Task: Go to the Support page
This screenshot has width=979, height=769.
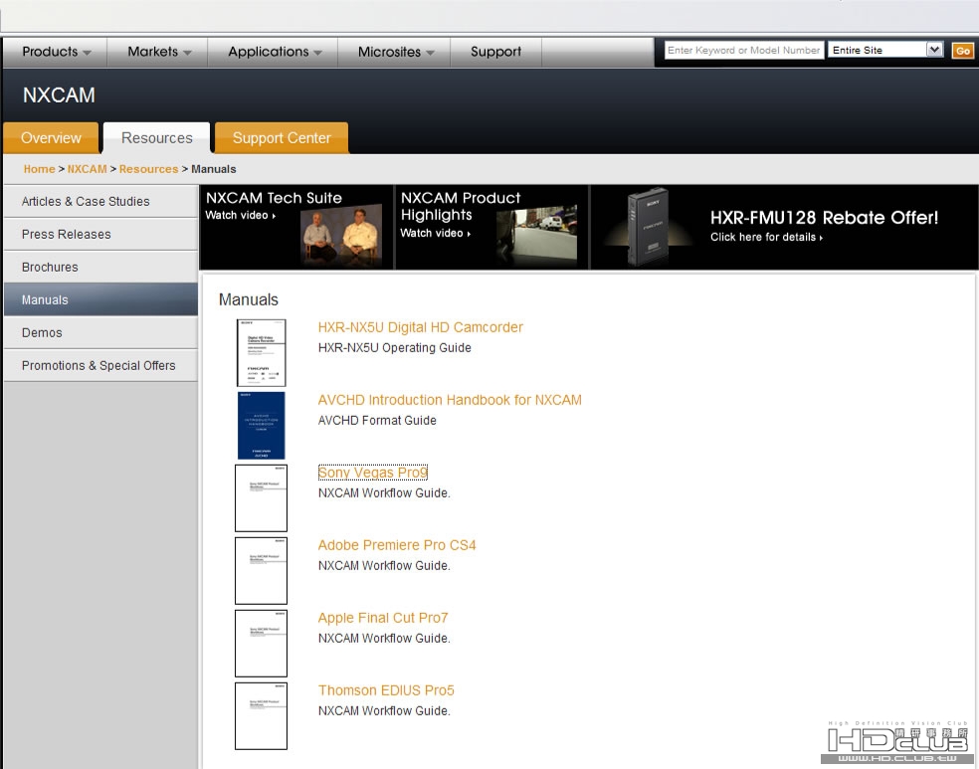Action: (x=495, y=52)
